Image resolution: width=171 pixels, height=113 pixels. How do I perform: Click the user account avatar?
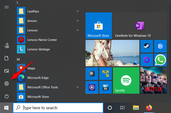(x=7, y=46)
